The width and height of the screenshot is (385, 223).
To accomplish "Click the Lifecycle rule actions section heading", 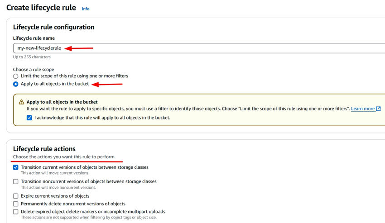I will click(x=44, y=149).
